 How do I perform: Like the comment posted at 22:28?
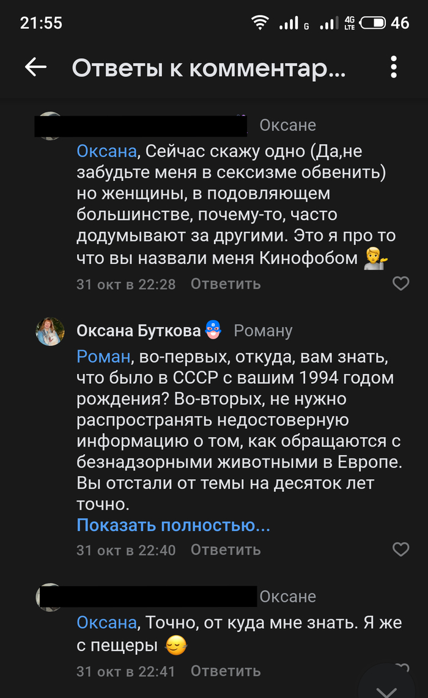point(400,284)
